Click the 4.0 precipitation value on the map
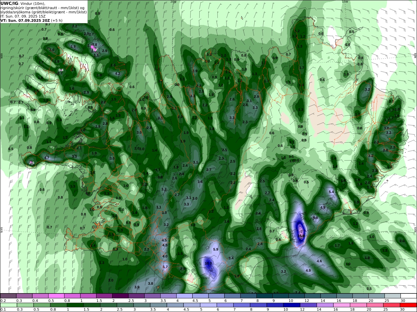 click(165, 256)
